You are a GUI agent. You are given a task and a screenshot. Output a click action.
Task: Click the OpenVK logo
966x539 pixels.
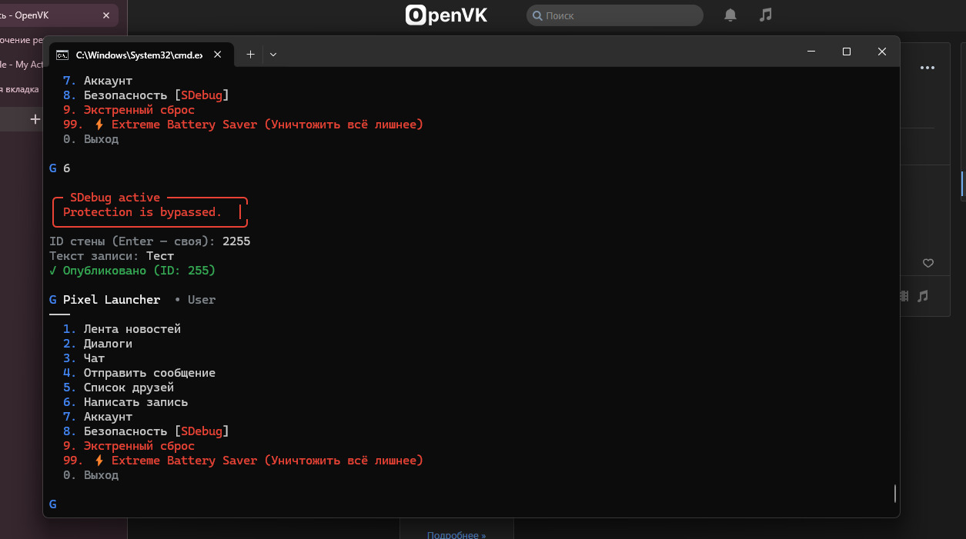pos(446,15)
